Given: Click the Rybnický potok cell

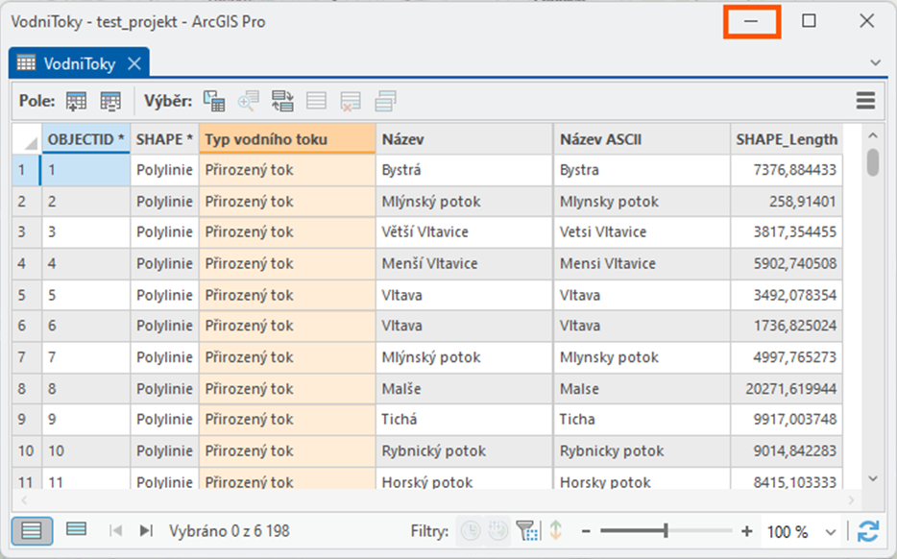Looking at the screenshot, I should pyautogui.click(x=464, y=450).
